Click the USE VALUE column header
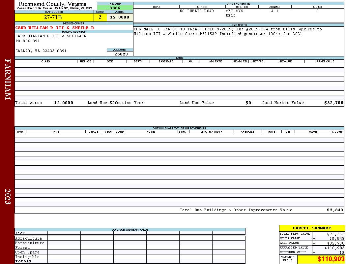Image resolution: width=346 pixels, height=264 pixels. tap(284, 61)
